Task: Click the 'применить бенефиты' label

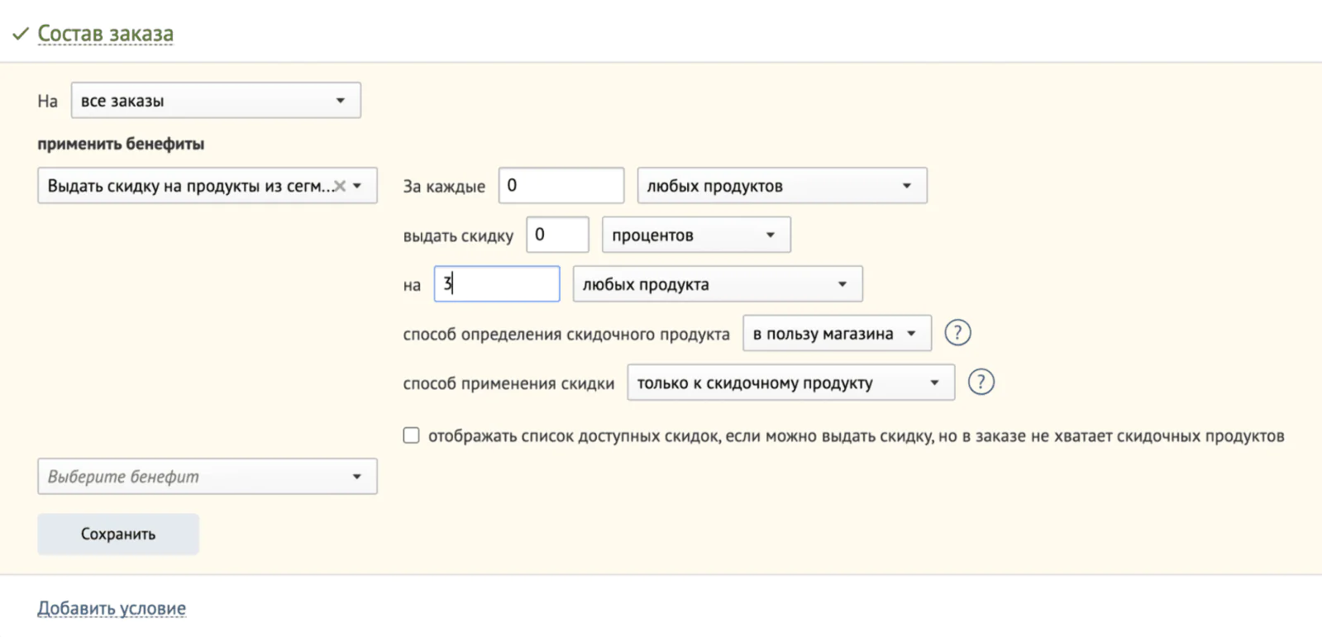Action: (x=121, y=144)
